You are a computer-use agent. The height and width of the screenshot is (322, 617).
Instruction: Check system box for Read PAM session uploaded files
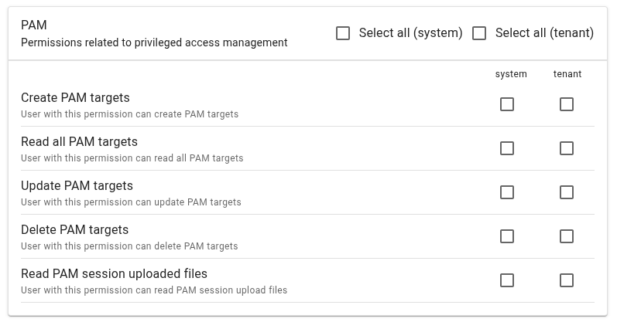(507, 280)
